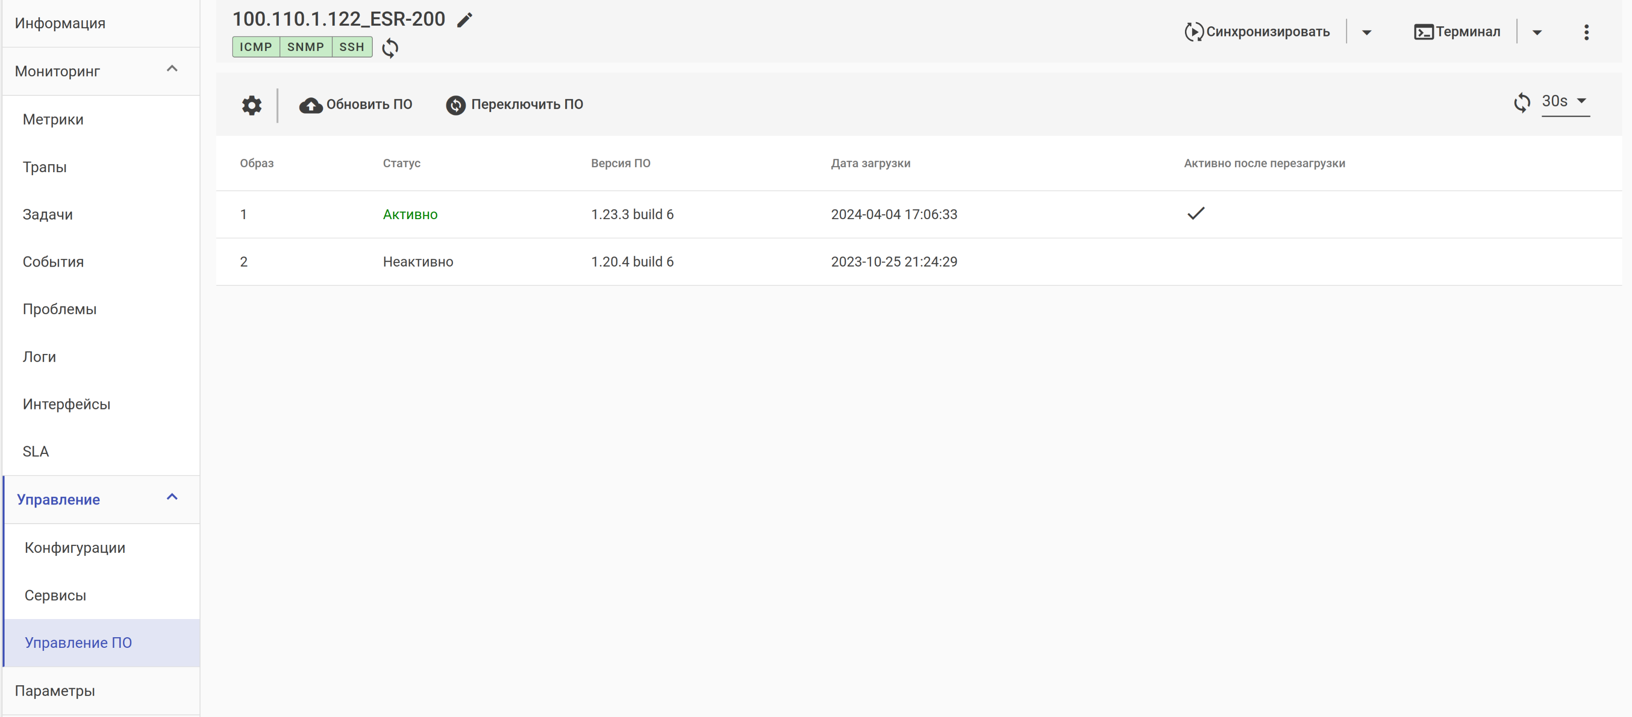Open table settings via gear icon
This screenshot has width=1632, height=717.
click(x=252, y=105)
